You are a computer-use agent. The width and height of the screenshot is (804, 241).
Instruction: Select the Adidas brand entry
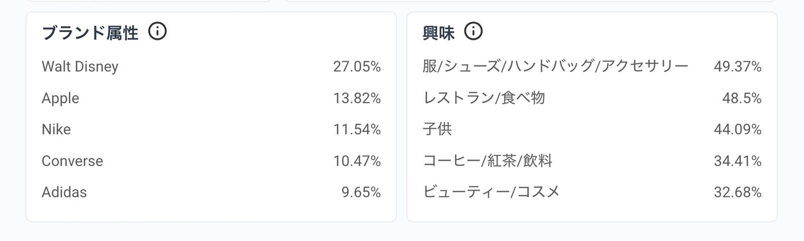click(64, 192)
